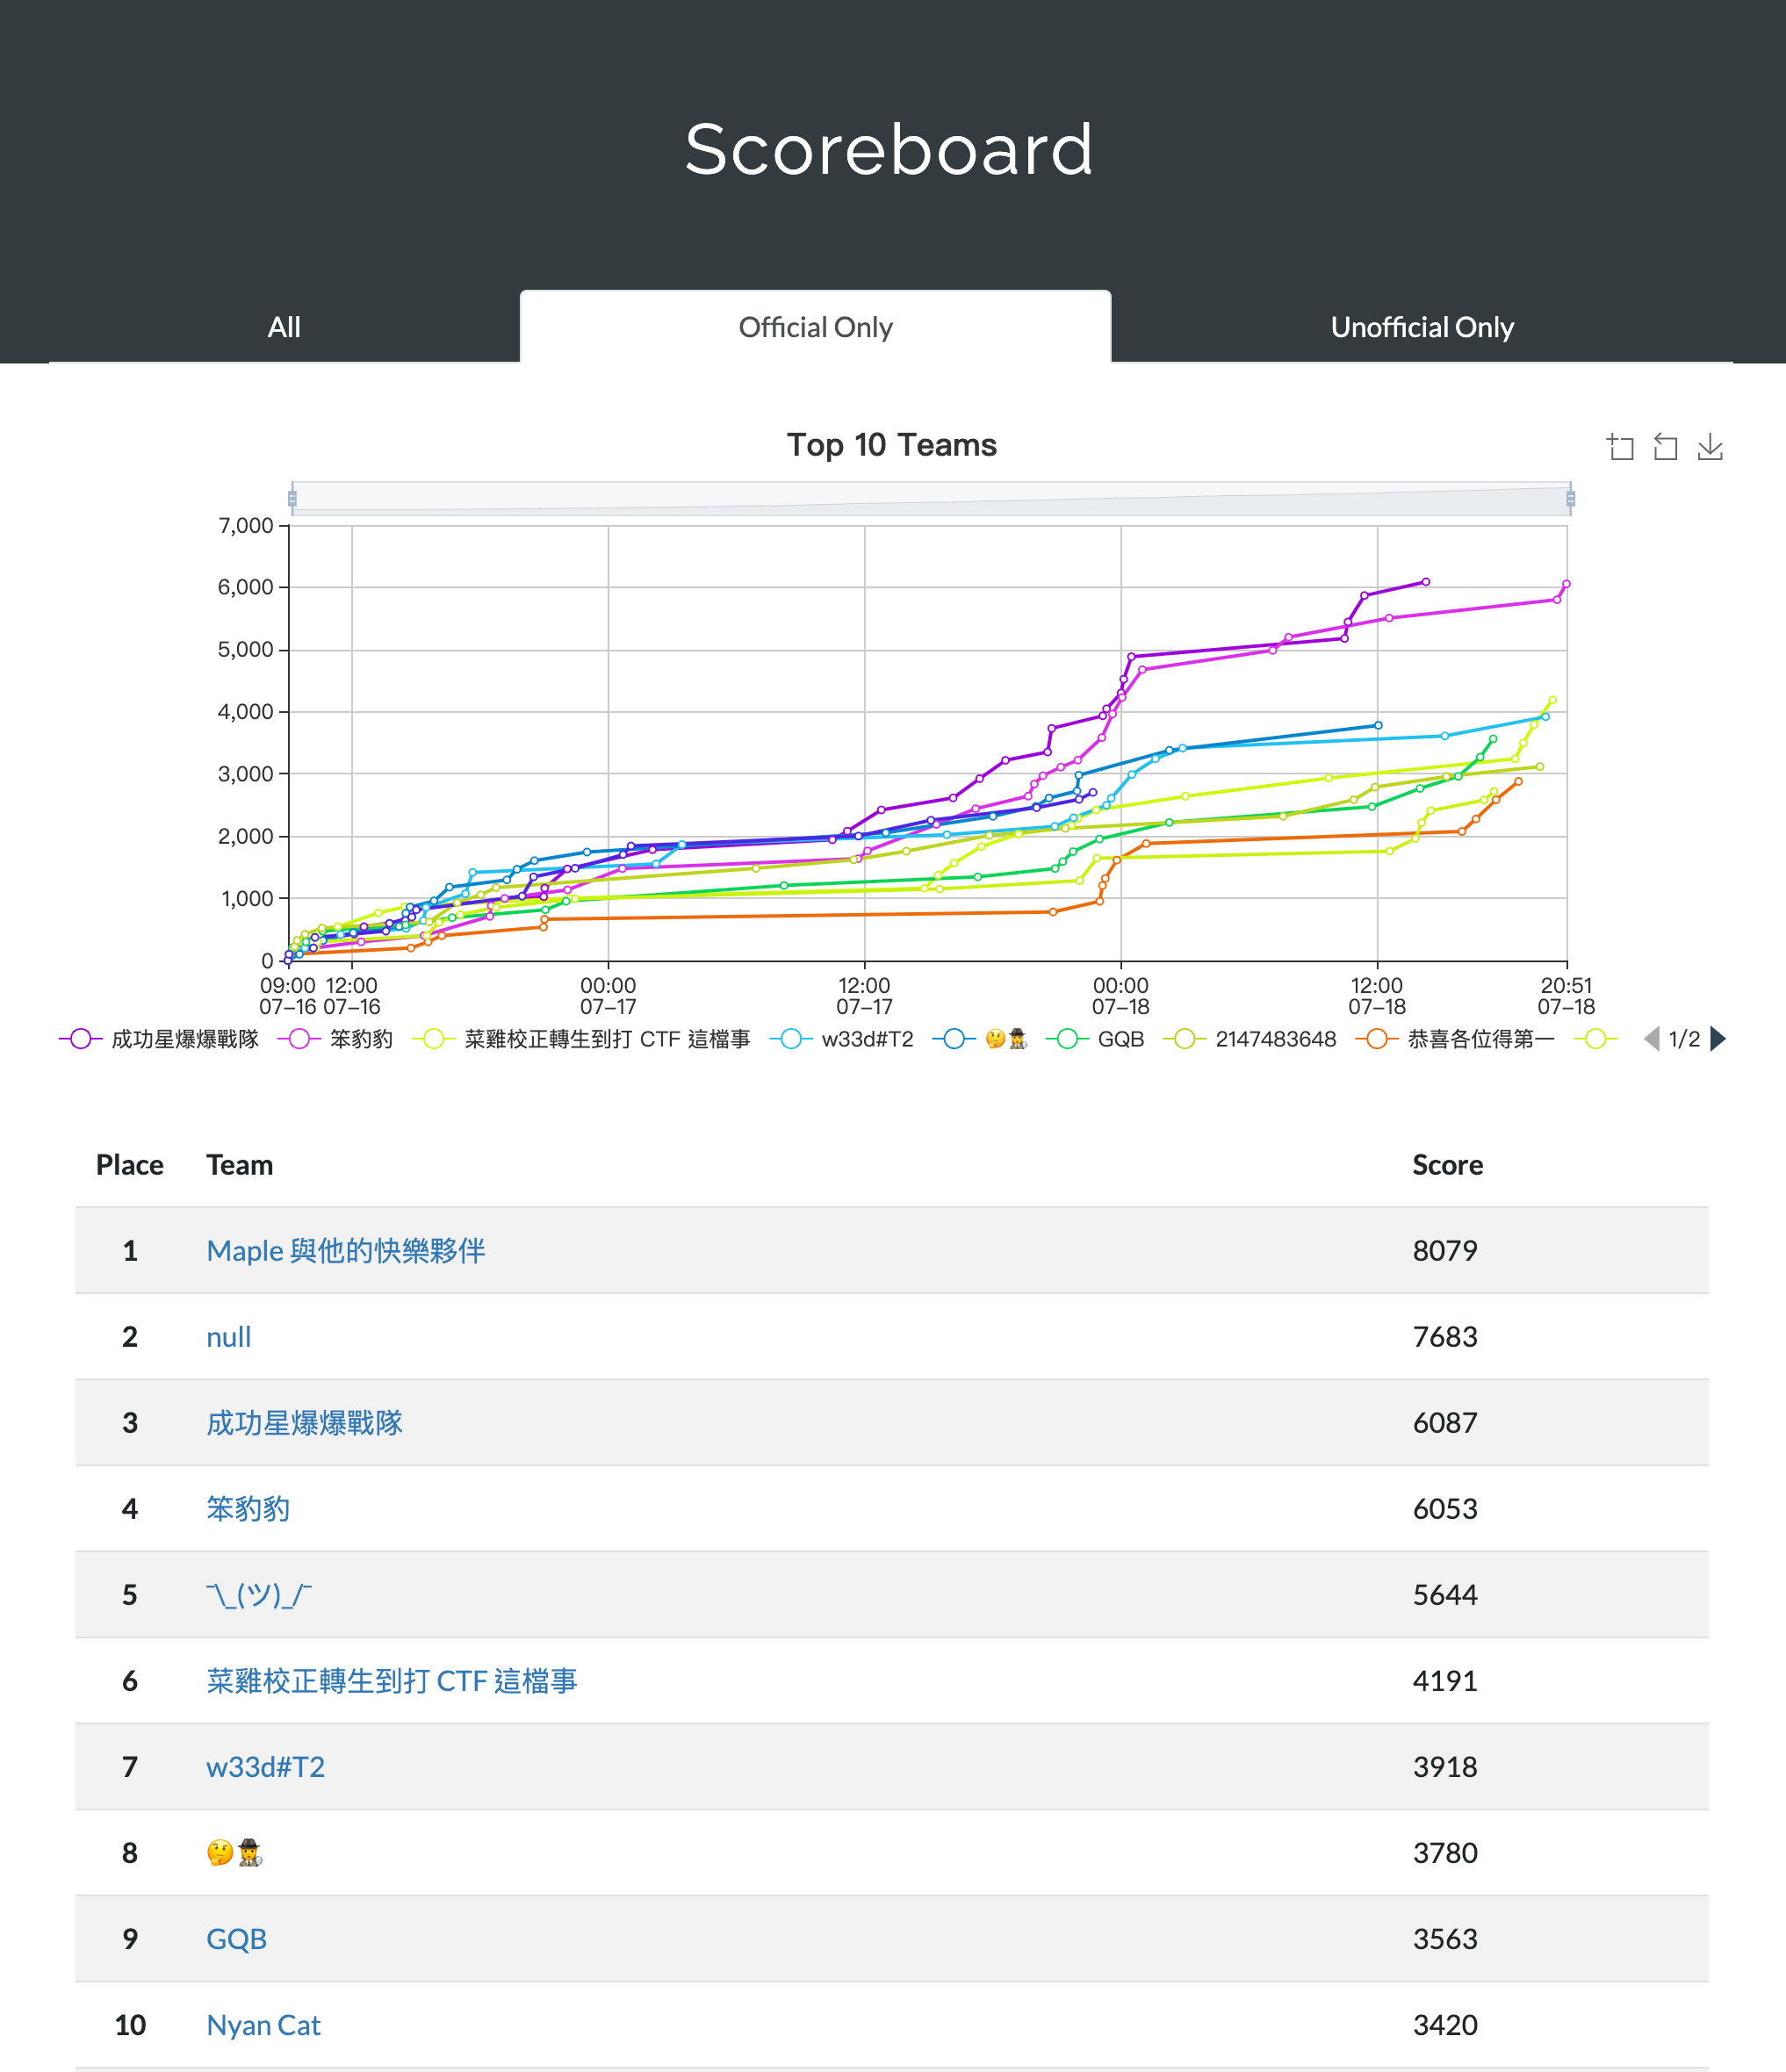Switch to Unofficial Only tab
Screen dimensions: 1786x2072
coord(1421,327)
